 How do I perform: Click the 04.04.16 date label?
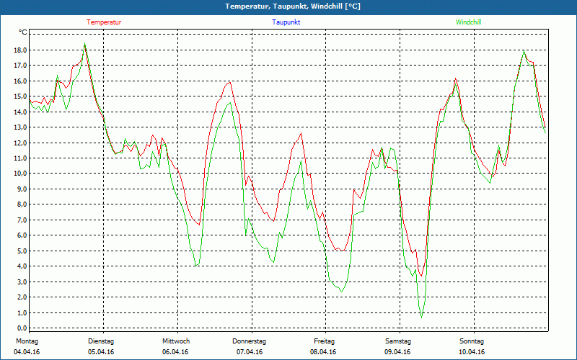pos(27,352)
